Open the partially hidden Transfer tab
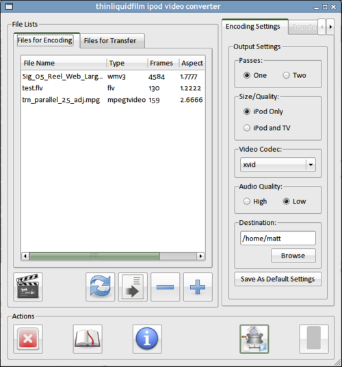 pos(303,27)
